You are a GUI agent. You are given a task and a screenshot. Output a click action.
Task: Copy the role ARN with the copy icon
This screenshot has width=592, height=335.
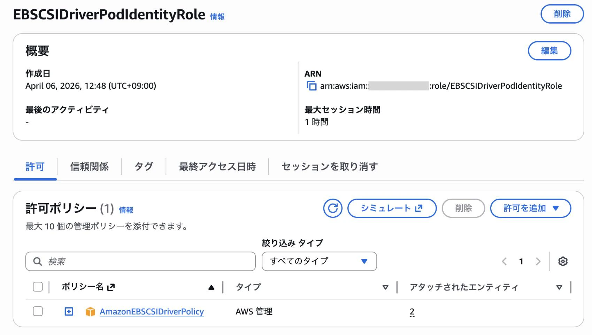(311, 86)
